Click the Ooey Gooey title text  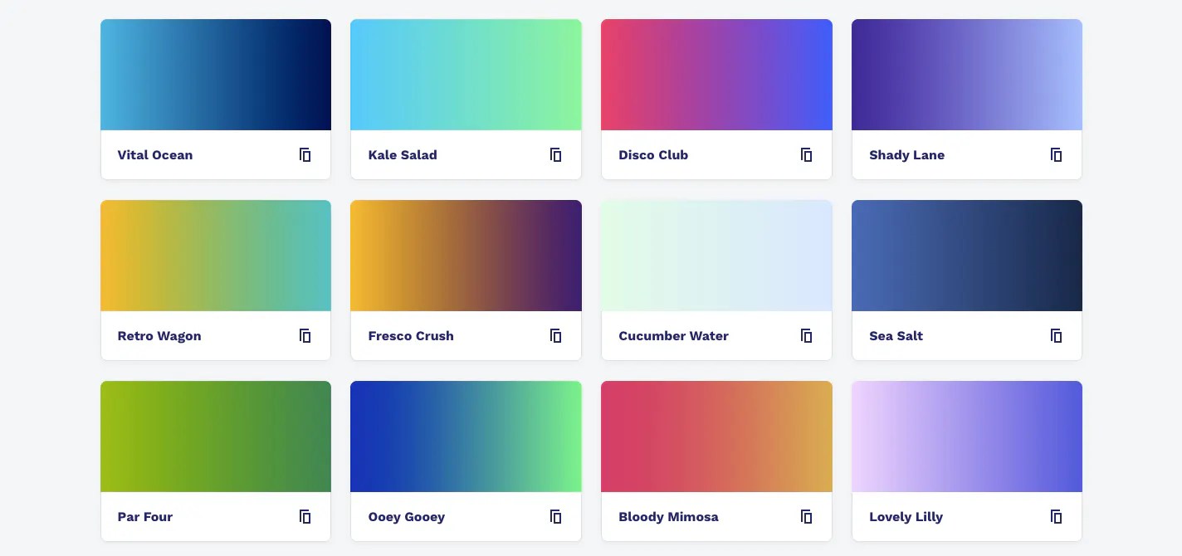407,517
